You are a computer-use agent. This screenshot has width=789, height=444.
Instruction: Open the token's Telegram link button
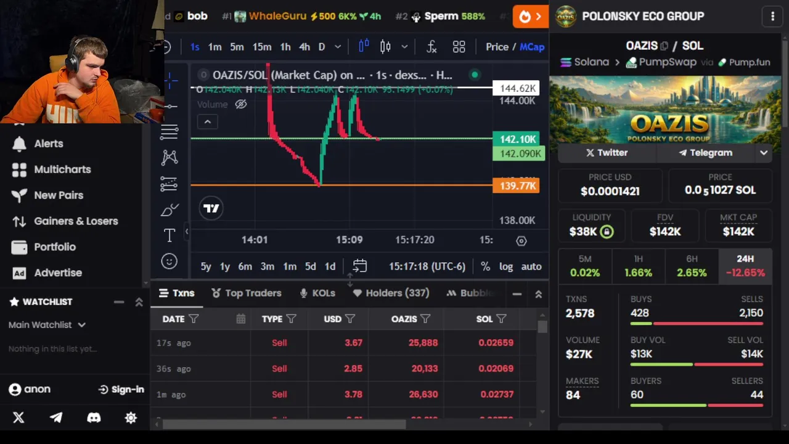click(x=706, y=153)
